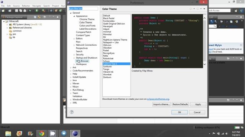
Task: Select the Sublime Text 2 theme
Action: (116, 64)
